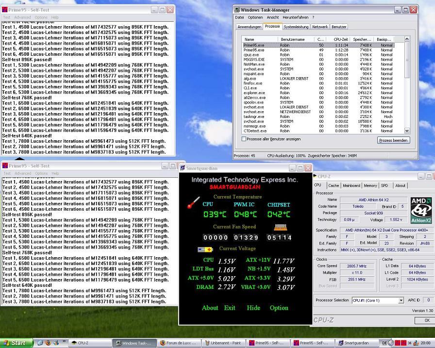This screenshot has width=435, height=348.
Task: Select taskmgr.exe row in process list
Action: [x=318, y=116]
